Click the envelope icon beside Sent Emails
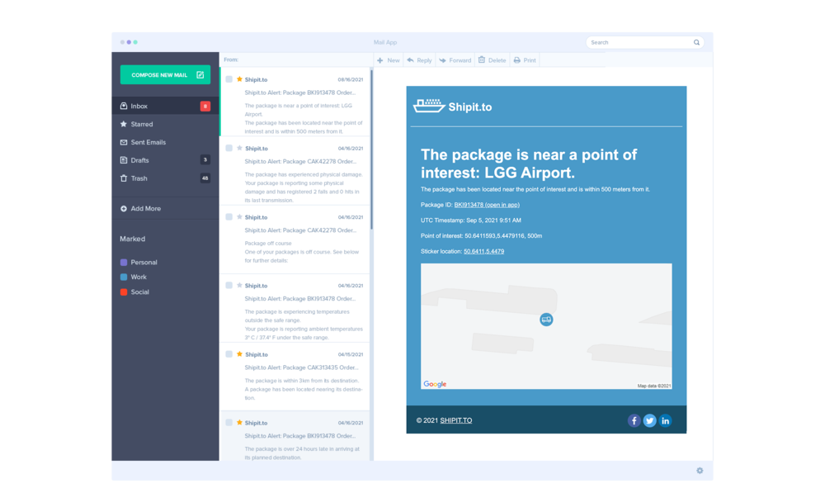825x493 pixels. (124, 142)
